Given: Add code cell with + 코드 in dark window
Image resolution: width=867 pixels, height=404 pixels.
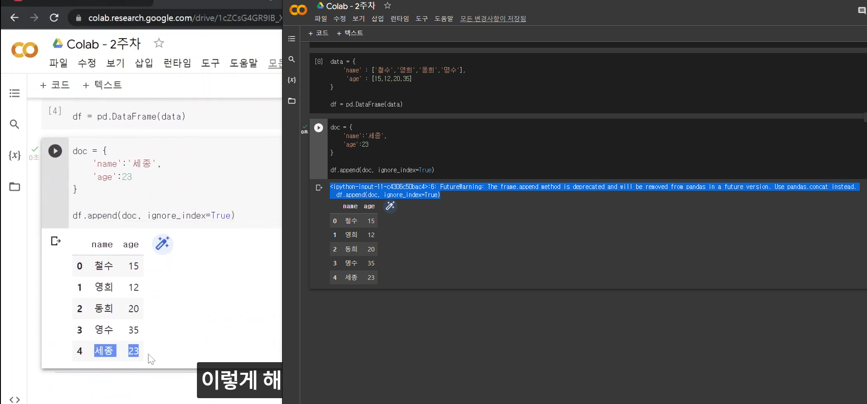Looking at the screenshot, I should (318, 33).
